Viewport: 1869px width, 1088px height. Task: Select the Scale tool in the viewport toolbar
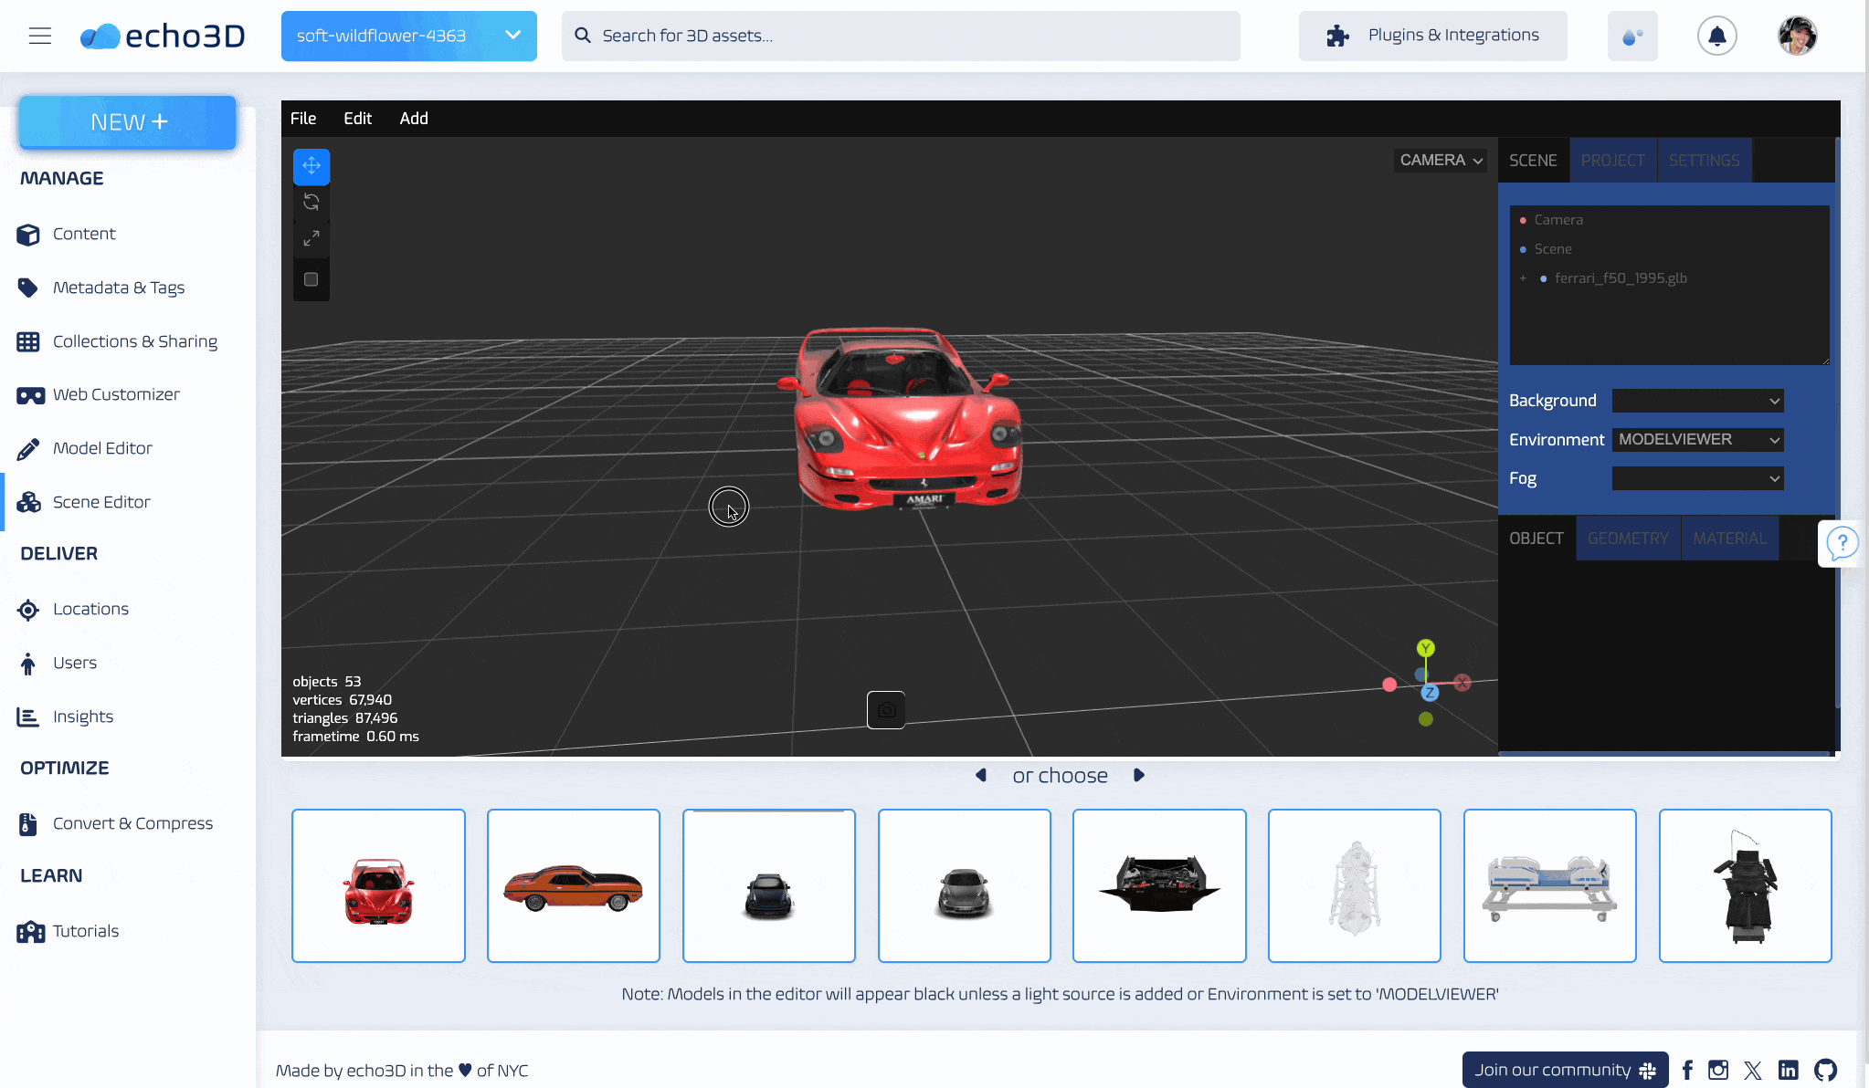click(311, 238)
